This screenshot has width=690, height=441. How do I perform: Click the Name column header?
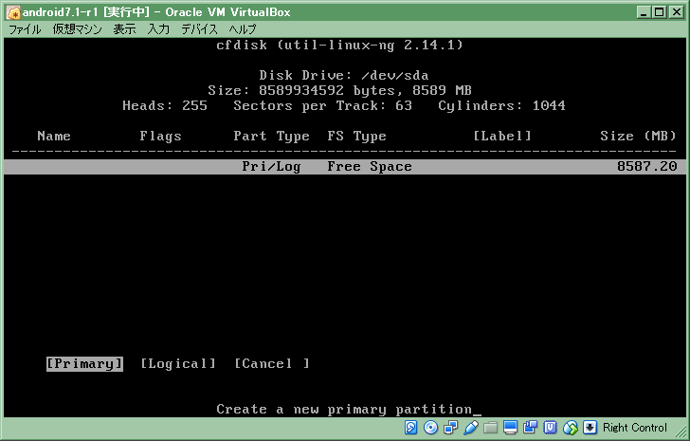coord(54,136)
